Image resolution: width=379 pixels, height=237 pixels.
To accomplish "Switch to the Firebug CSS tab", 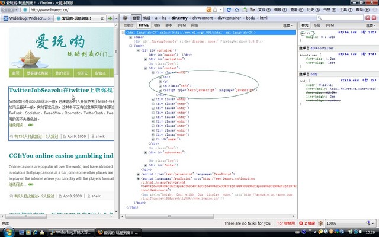I will point(157,25).
